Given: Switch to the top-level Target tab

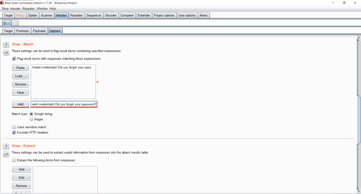Looking at the screenshot, I should click(x=8, y=15).
